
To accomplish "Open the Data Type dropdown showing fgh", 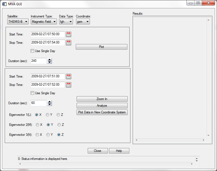I will tap(66, 22).
